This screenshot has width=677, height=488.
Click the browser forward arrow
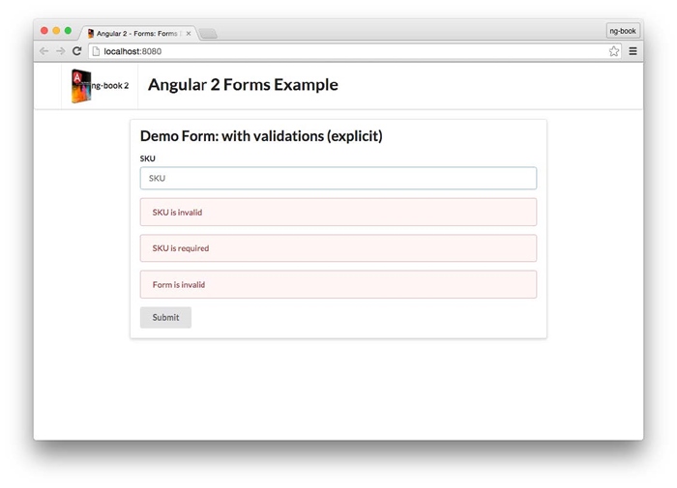pyautogui.click(x=60, y=51)
